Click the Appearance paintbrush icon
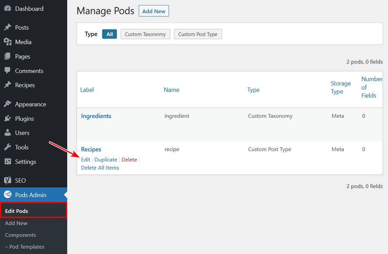 tap(8, 104)
